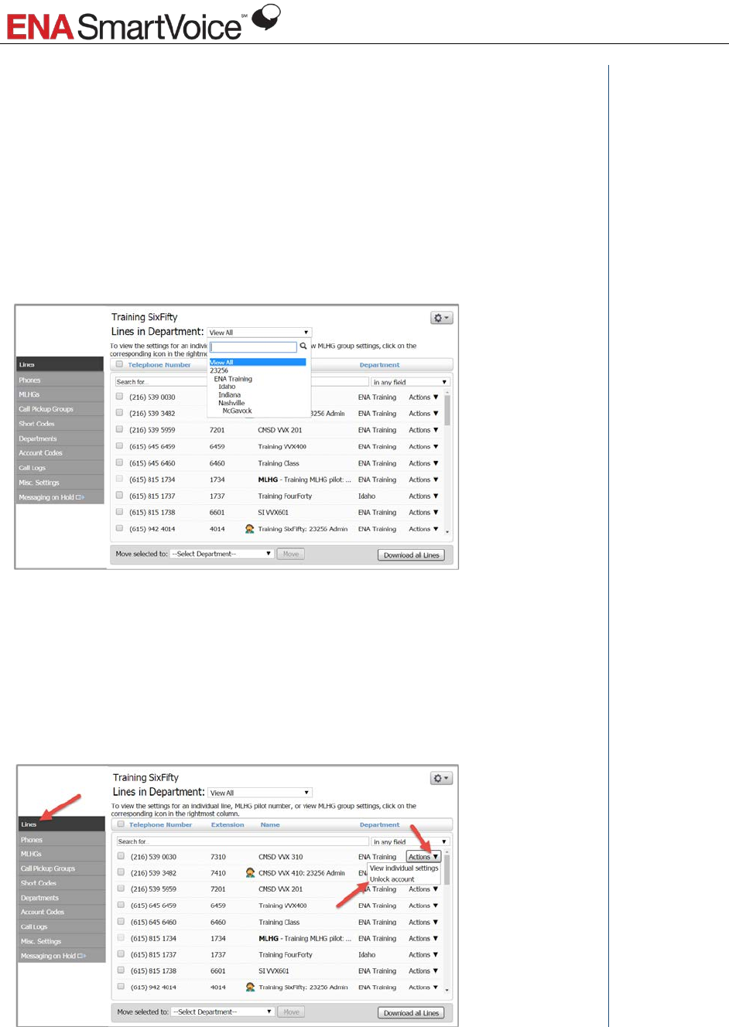Select Indiana in the open department list
Viewport: 729px width, 1027px height.
(x=229, y=394)
